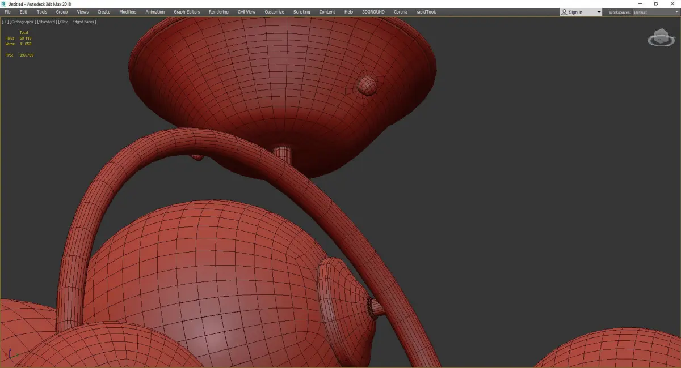The width and height of the screenshot is (681, 368).
Task: Open the Views menu
Action: (83, 12)
